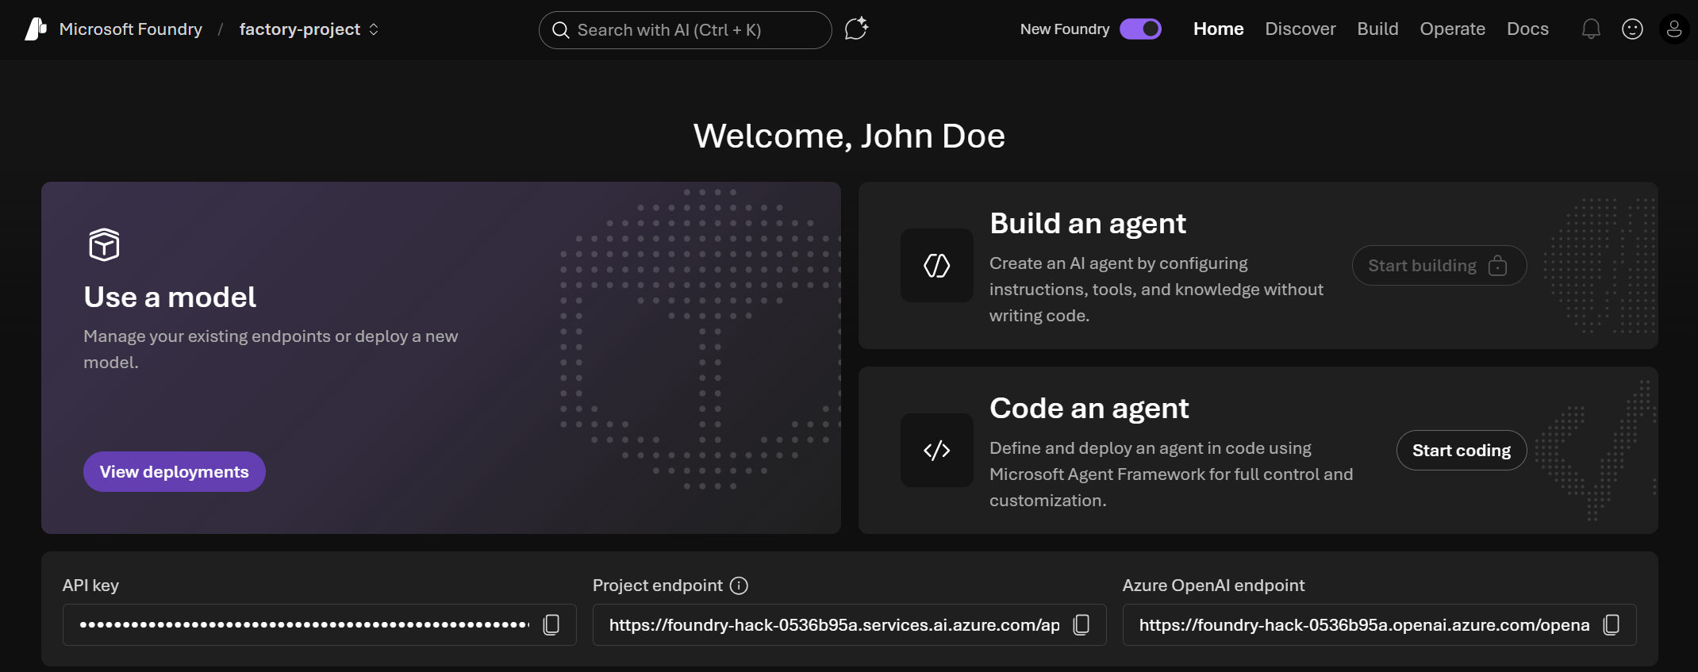This screenshot has width=1698, height=672.
Task: Click the Project endpoint URL field
Action: coord(850,625)
